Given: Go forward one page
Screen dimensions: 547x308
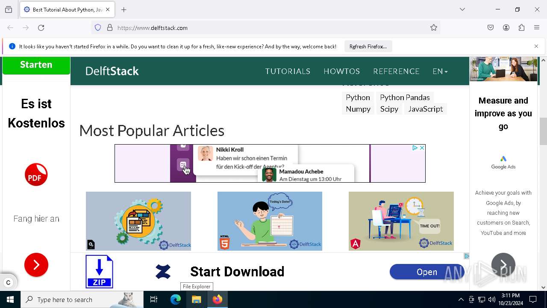Looking at the screenshot, I should point(26,27).
